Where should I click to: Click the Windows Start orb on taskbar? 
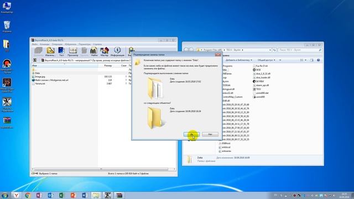5,195
